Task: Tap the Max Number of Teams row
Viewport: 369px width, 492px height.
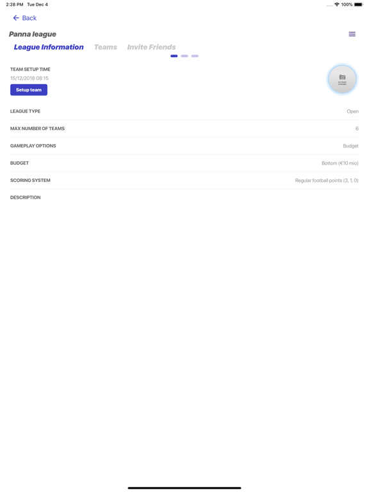Action: [184, 129]
